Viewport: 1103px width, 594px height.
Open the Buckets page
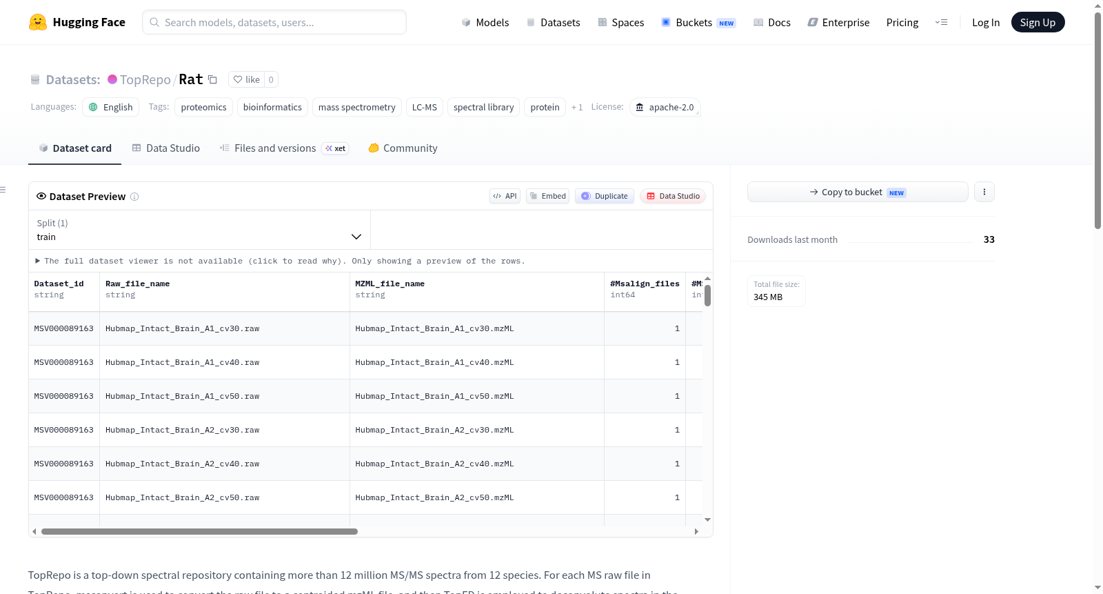[x=698, y=22]
